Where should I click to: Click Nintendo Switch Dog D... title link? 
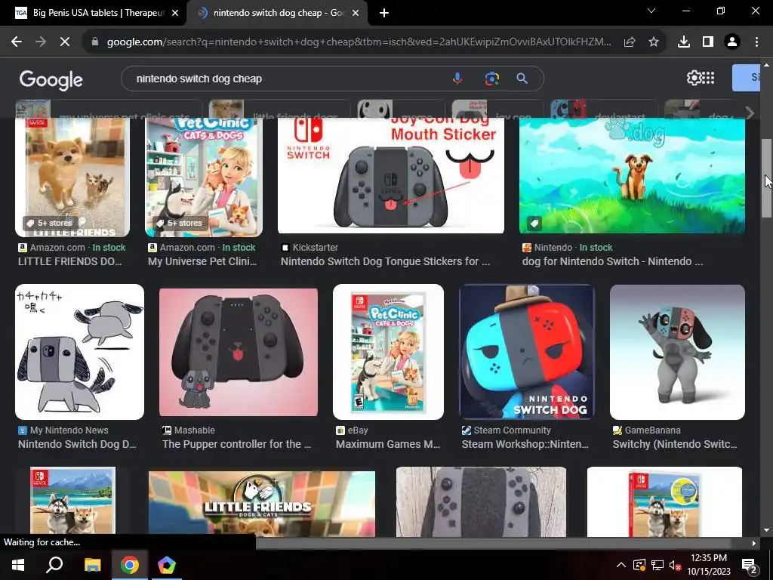[x=77, y=444]
